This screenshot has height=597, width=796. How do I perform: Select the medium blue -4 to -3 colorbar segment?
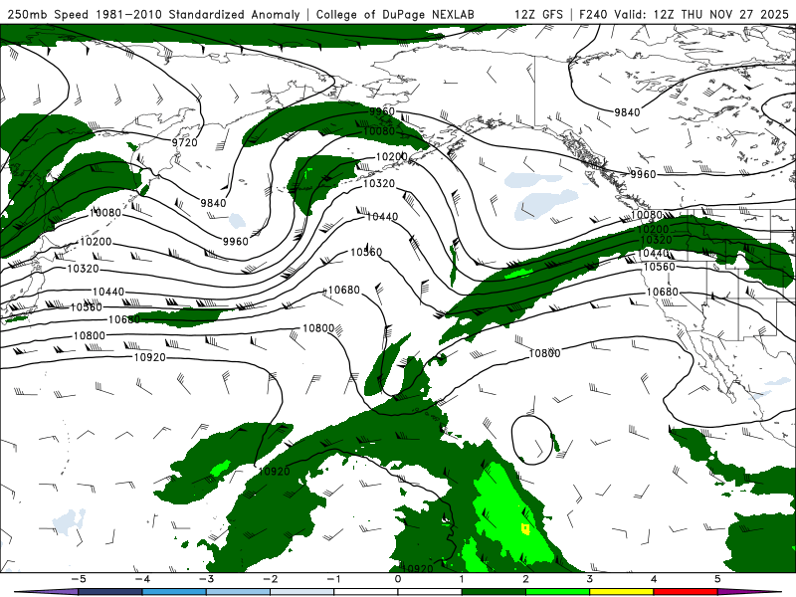tap(174, 592)
